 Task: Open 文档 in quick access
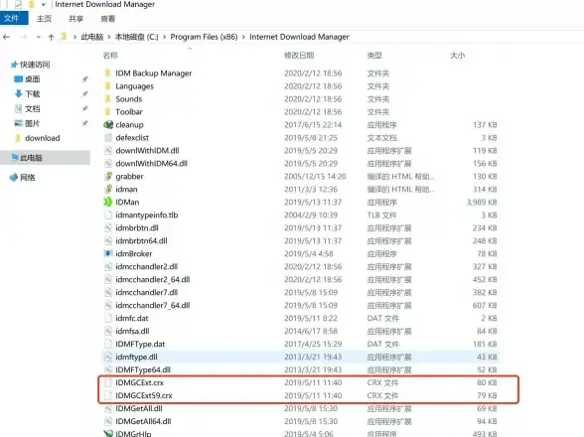(x=33, y=109)
